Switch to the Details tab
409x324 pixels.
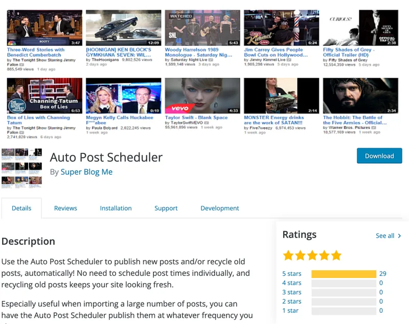coord(21,209)
